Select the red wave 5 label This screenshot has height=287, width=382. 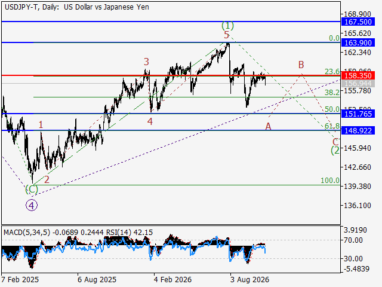[x=227, y=35]
